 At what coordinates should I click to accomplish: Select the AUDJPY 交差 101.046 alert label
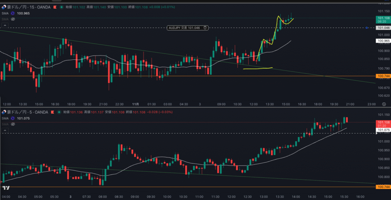pos(184,28)
